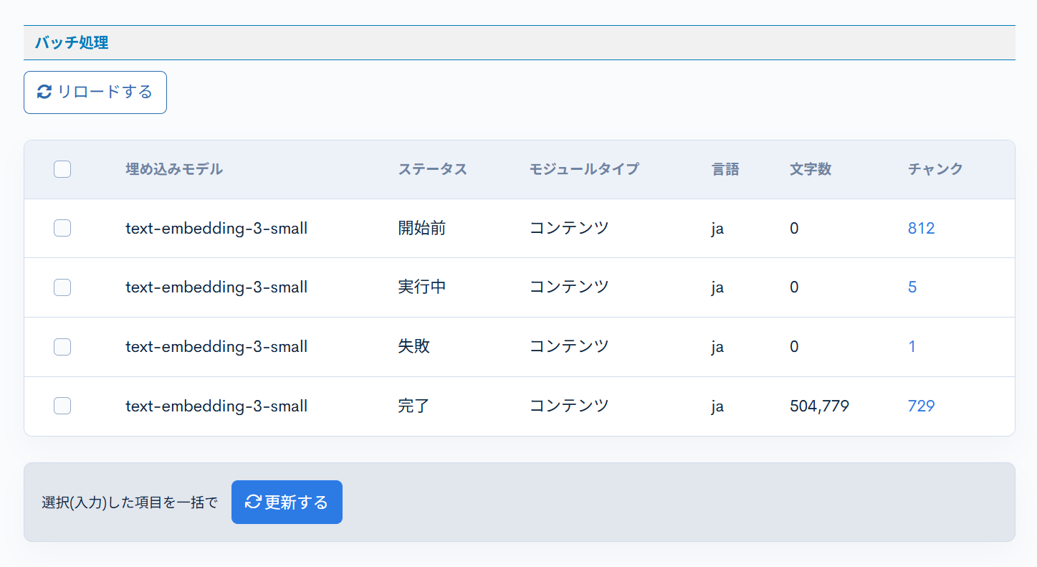The width and height of the screenshot is (1037, 567).
Task: Open the 5 chunk link
Action: [912, 287]
